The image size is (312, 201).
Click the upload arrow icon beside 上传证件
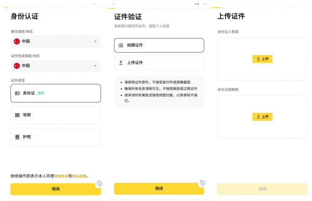pos(121,63)
